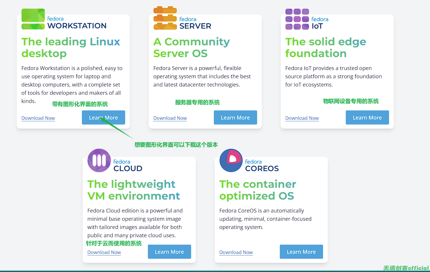Click the Fedora IoT purple grid icon

click(297, 19)
